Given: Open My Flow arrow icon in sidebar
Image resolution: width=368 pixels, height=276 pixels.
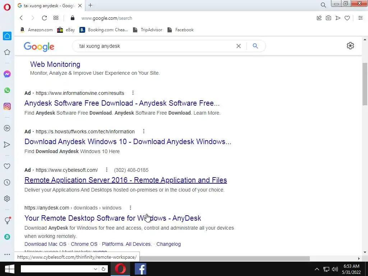Looking at the screenshot, I should pyautogui.click(x=7, y=144).
